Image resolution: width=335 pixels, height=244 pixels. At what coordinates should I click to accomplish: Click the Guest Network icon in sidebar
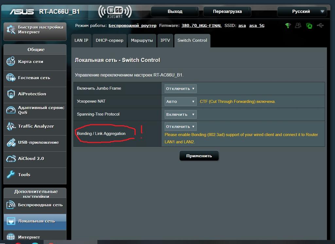point(11,78)
